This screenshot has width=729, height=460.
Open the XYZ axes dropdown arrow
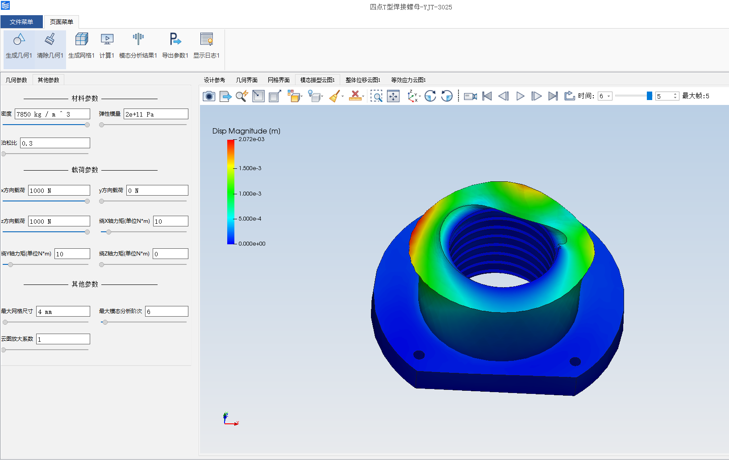coord(420,96)
